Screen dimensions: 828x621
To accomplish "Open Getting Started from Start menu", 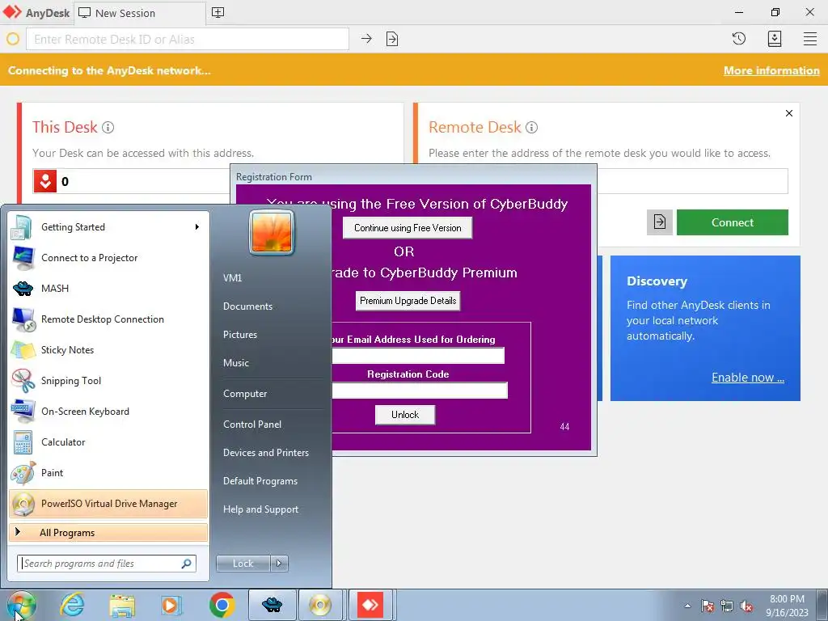I will [108, 227].
